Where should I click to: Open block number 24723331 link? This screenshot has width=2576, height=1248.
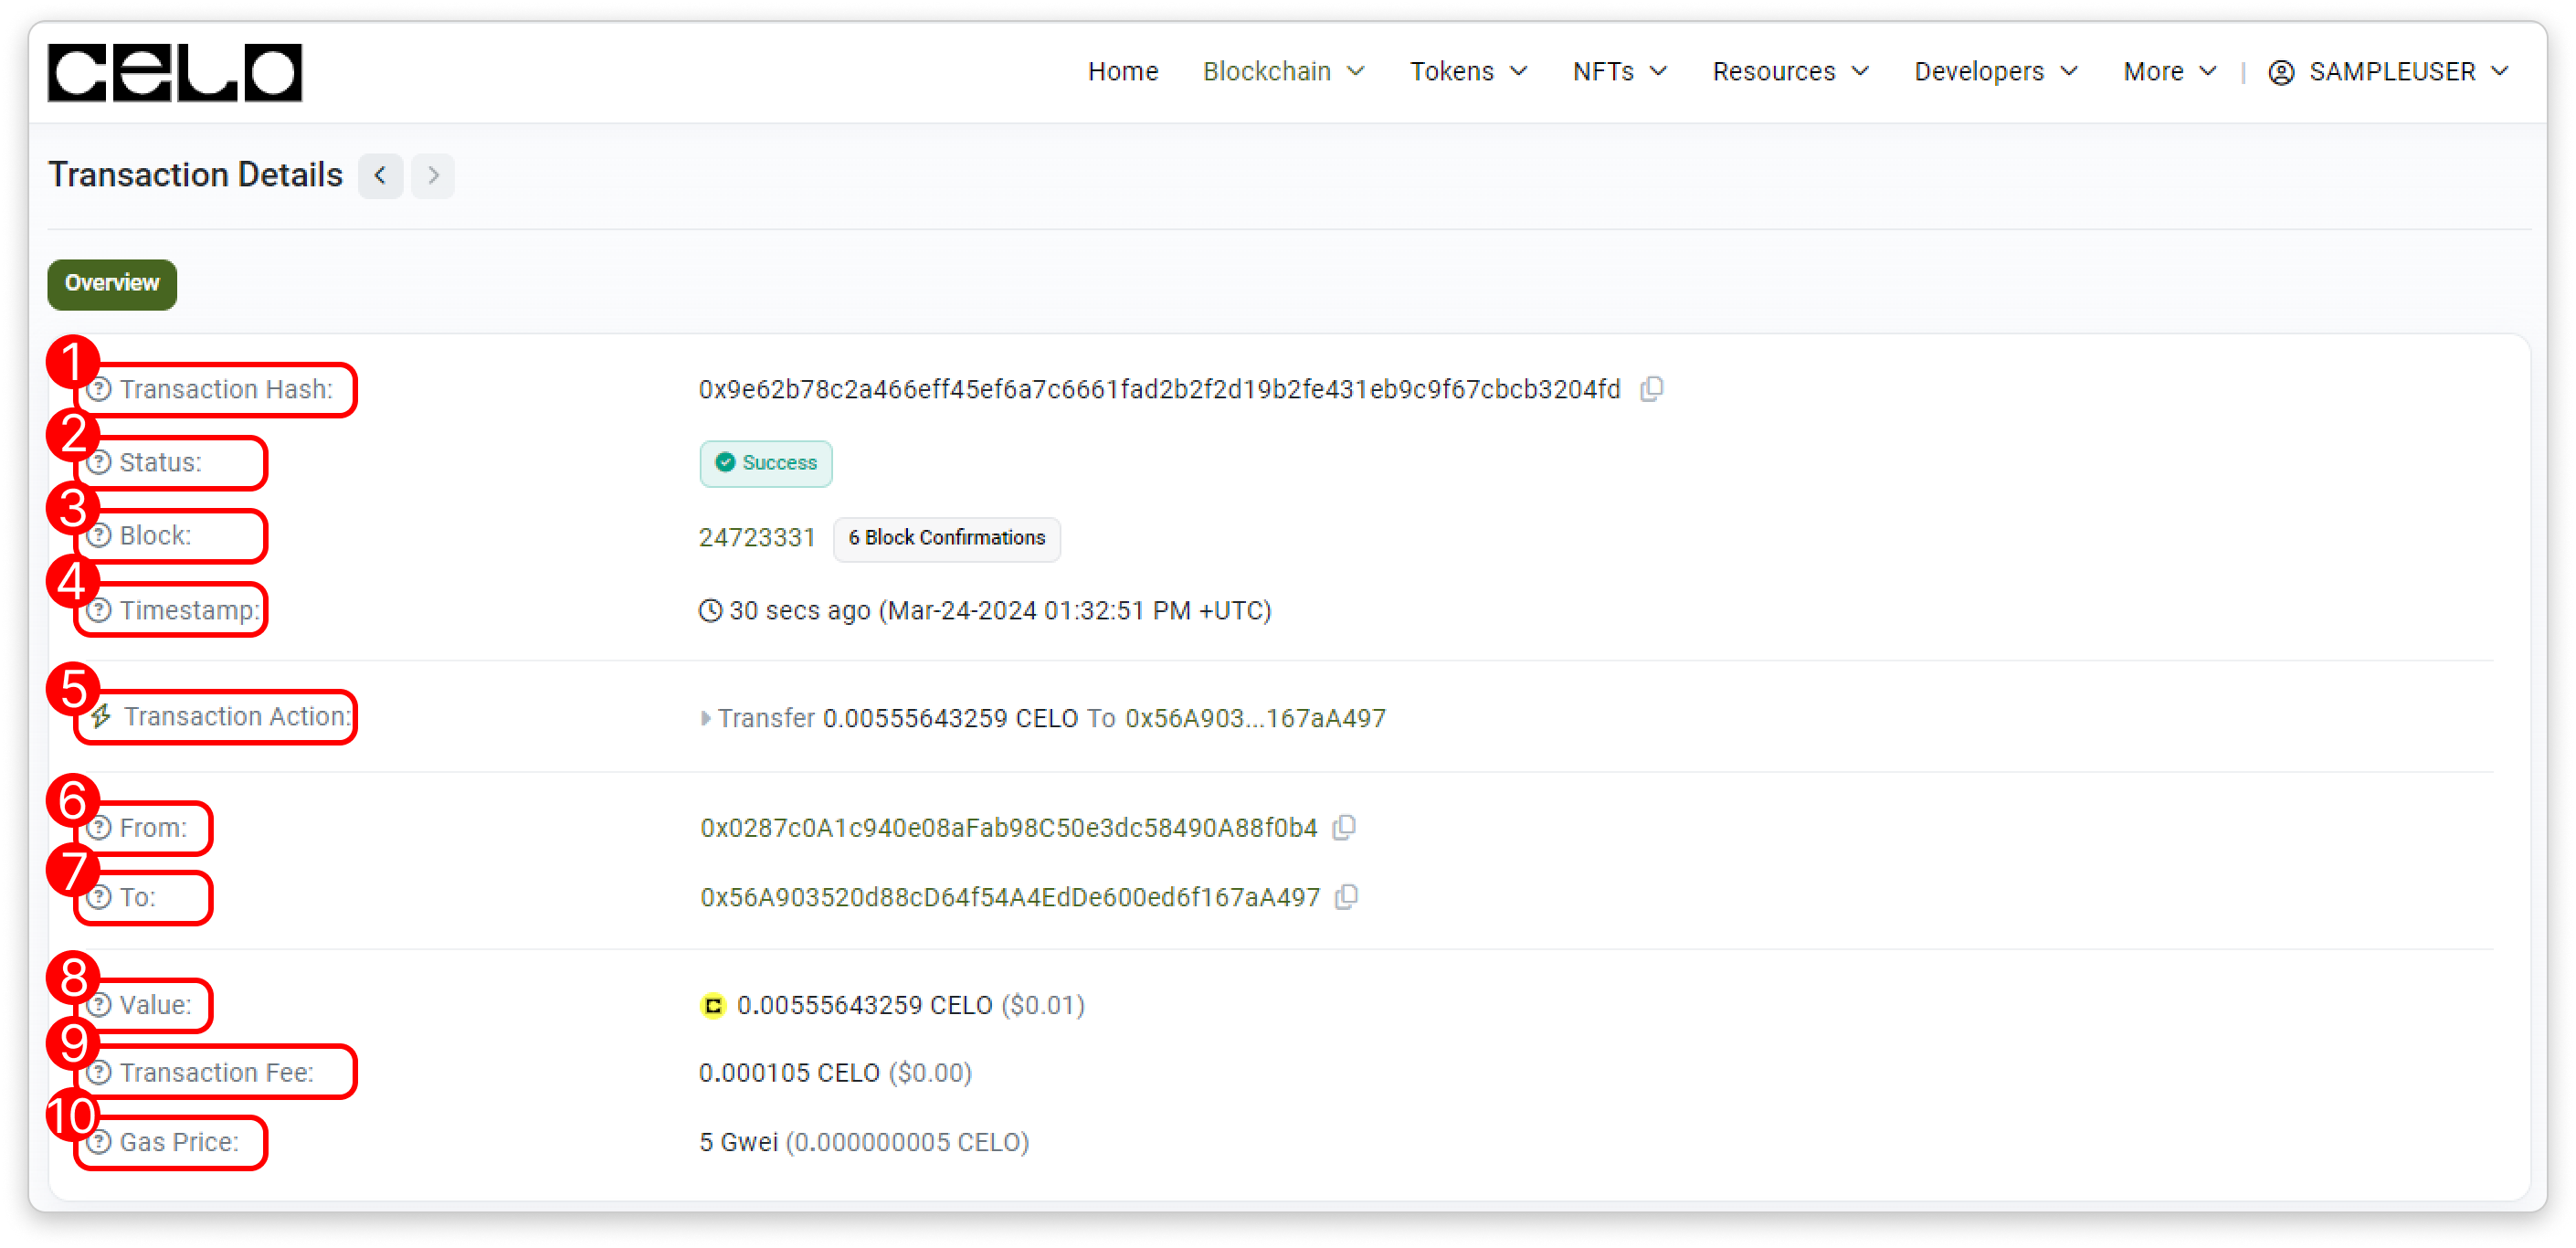pyautogui.click(x=757, y=538)
